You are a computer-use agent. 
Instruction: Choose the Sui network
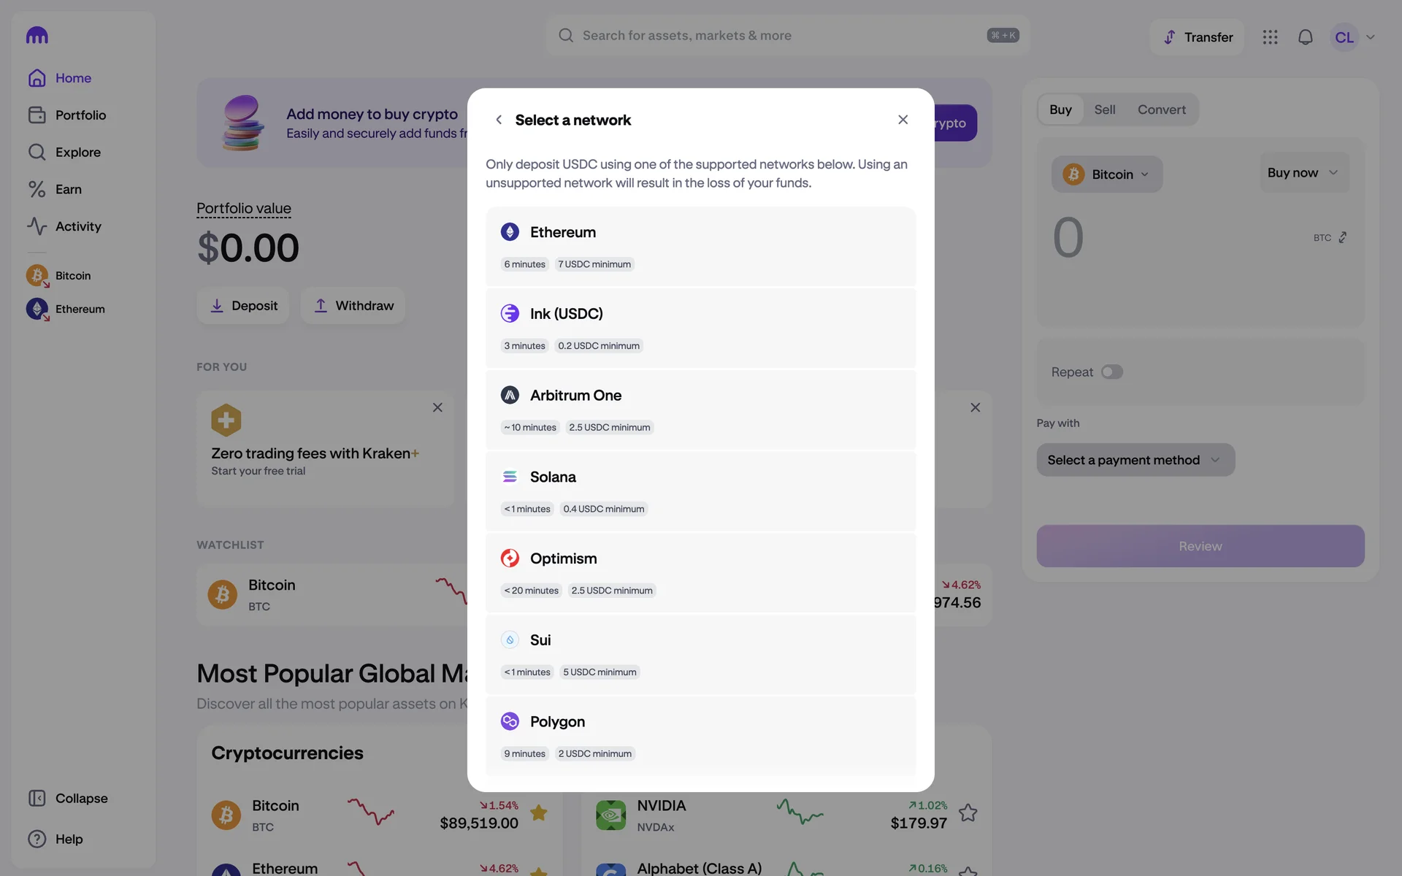(x=701, y=655)
